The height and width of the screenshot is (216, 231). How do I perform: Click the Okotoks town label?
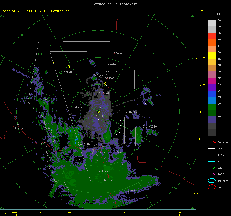(x=103, y=171)
